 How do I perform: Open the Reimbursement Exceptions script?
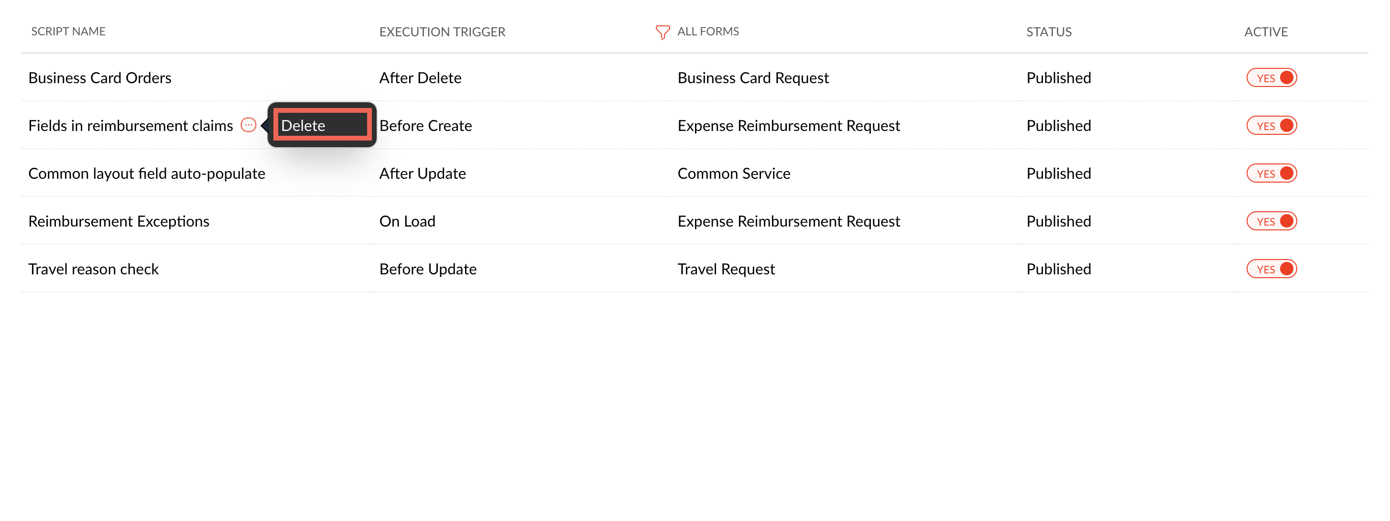[x=119, y=221]
